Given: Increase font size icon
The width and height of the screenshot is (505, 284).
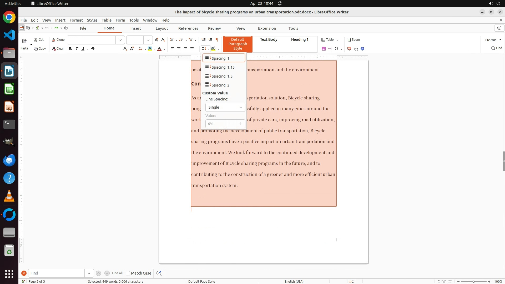Looking at the screenshot, I should coord(156,40).
